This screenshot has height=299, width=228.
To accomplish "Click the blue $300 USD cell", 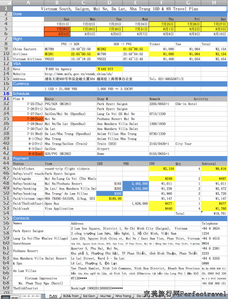I will click(x=109, y=193).
